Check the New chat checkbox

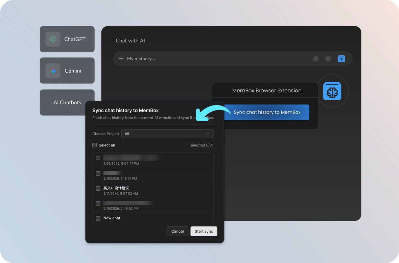98,218
